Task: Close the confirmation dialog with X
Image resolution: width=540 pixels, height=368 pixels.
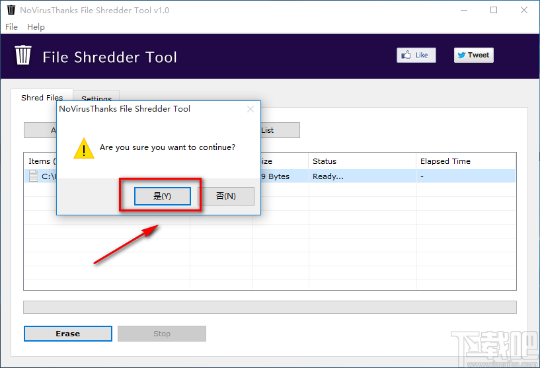Action: [251, 109]
